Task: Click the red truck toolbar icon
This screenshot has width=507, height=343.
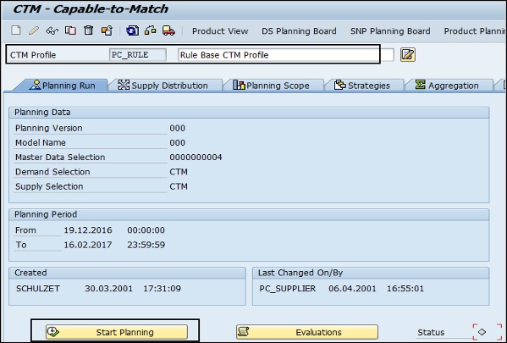Action: coord(168,30)
